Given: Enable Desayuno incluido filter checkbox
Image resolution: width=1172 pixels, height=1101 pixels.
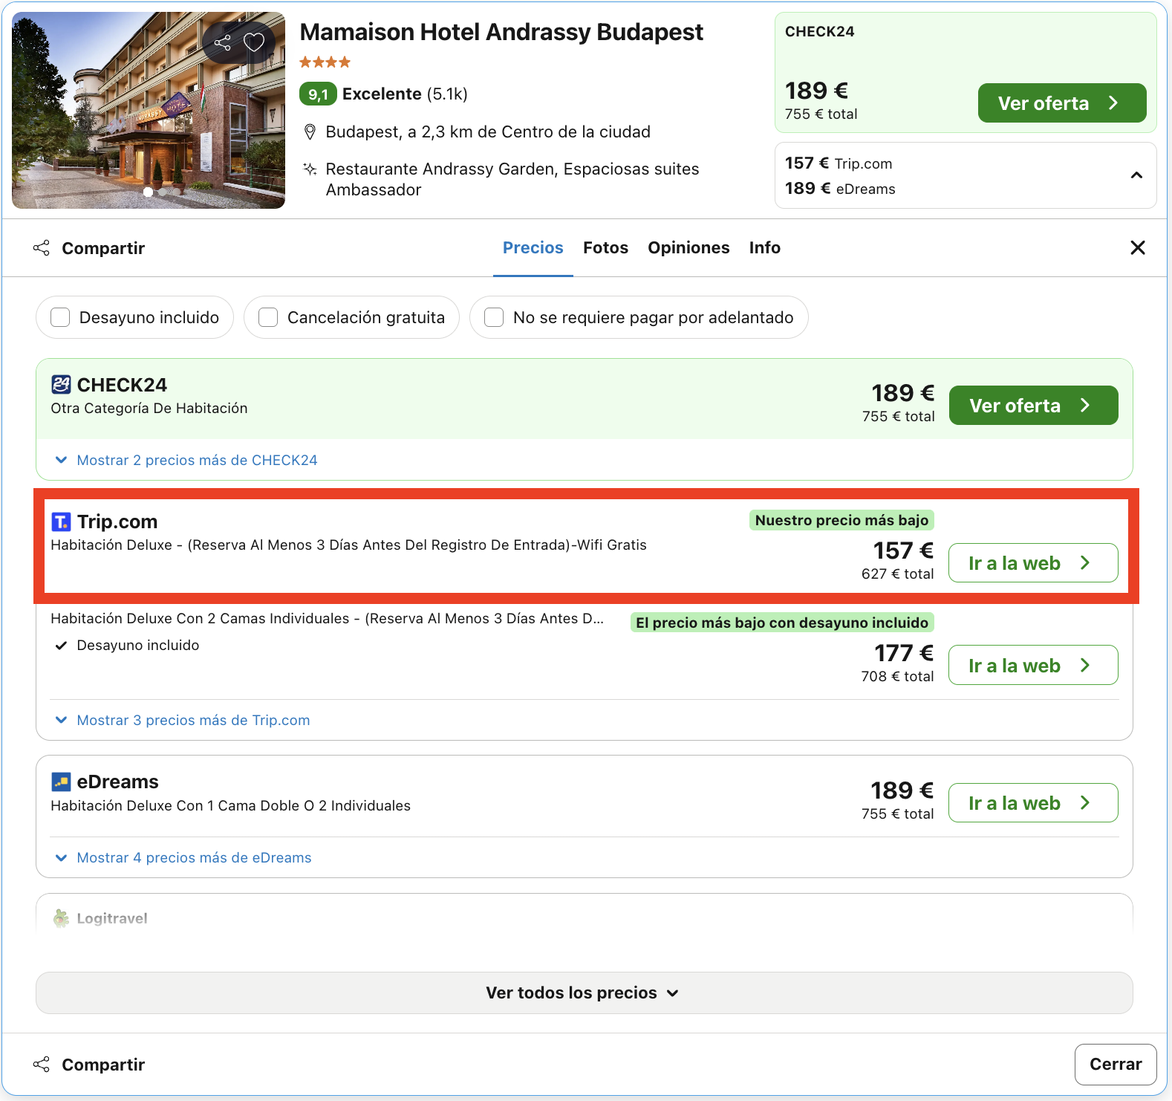Looking at the screenshot, I should [60, 317].
